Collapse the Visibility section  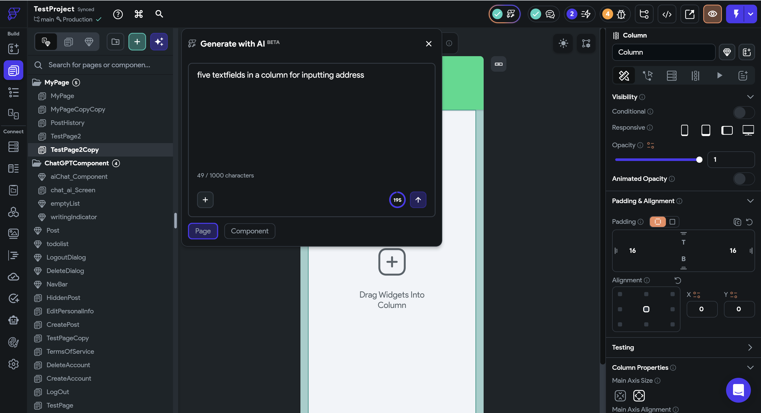tap(750, 97)
